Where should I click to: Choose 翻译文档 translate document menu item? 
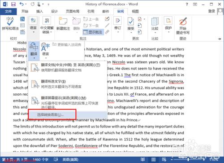(68, 67)
